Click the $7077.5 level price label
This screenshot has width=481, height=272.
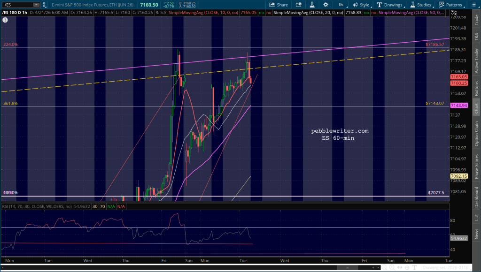click(436, 193)
